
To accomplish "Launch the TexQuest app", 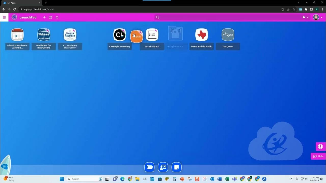I will 228,35.
